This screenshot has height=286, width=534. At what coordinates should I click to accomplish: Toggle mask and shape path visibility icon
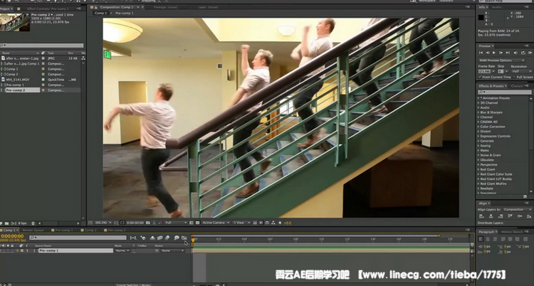122,223
